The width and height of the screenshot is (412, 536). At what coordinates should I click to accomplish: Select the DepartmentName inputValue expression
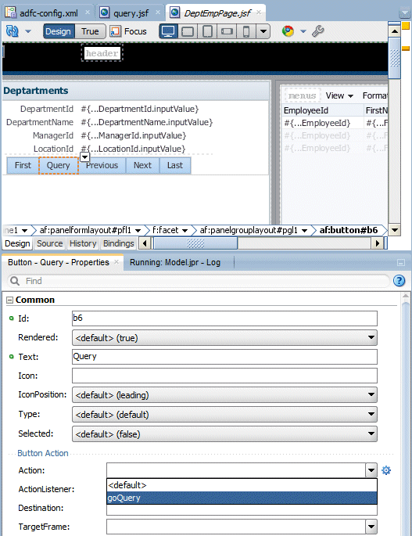pos(147,122)
